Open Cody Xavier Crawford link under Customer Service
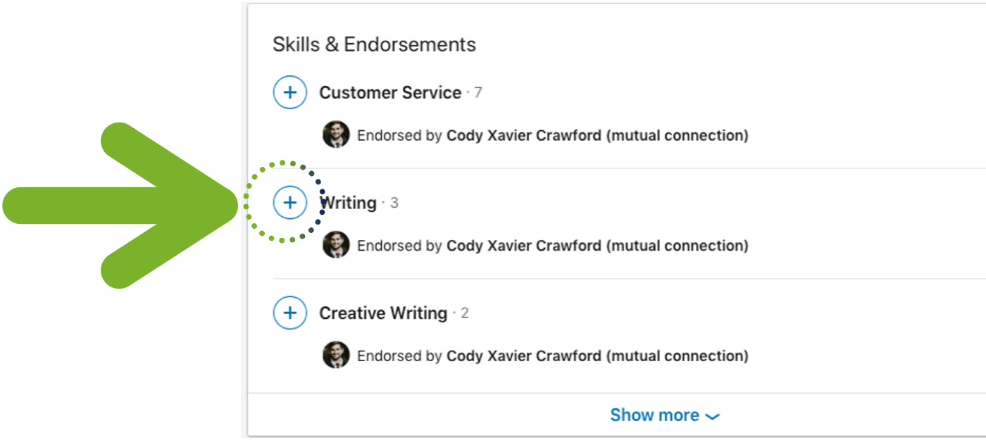Image resolution: width=986 pixels, height=440 pixels. coord(524,135)
